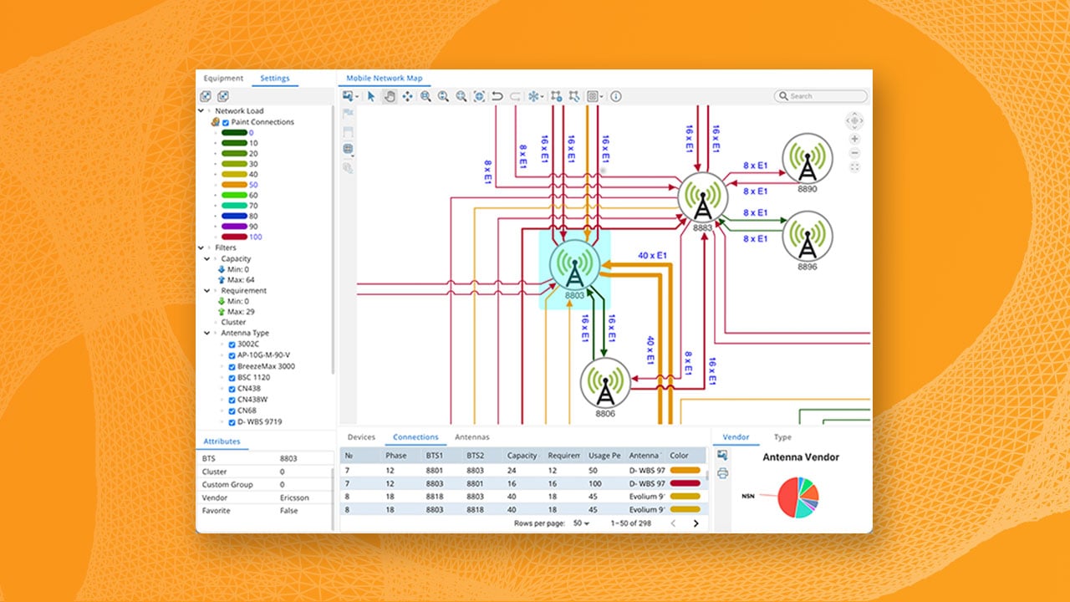Image resolution: width=1070 pixels, height=602 pixels.
Task: Click the plus zoom control on map
Action: click(x=854, y=139)
